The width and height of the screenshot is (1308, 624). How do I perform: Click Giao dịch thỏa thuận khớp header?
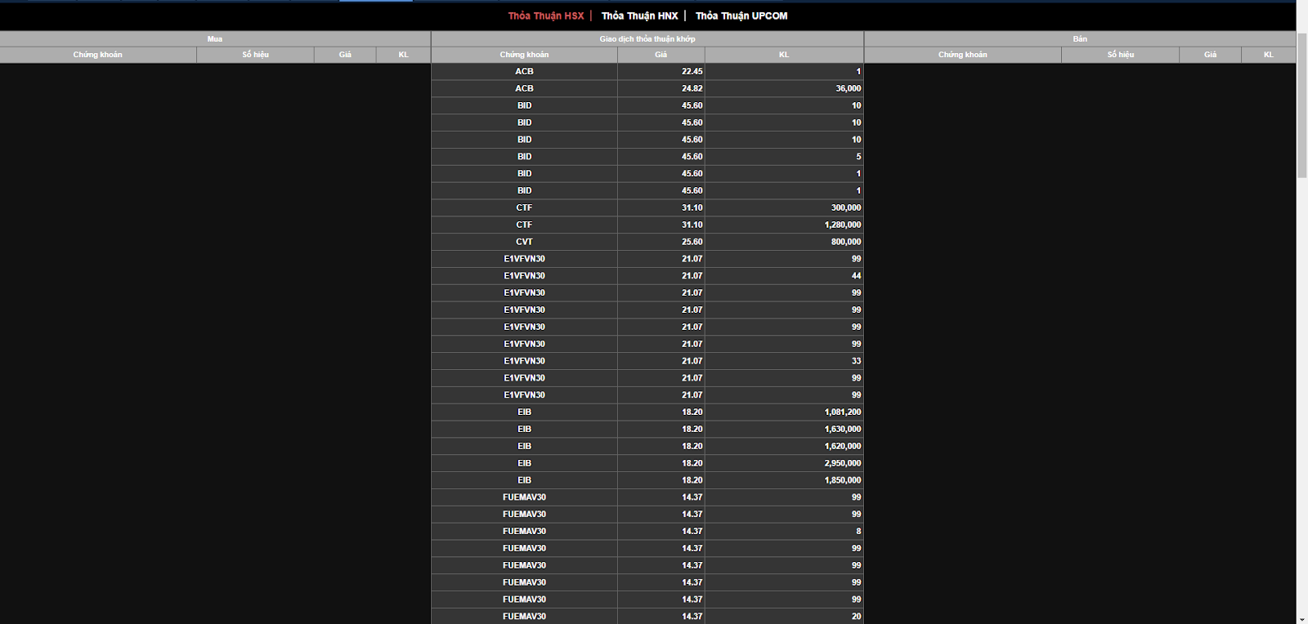(647, 39)
